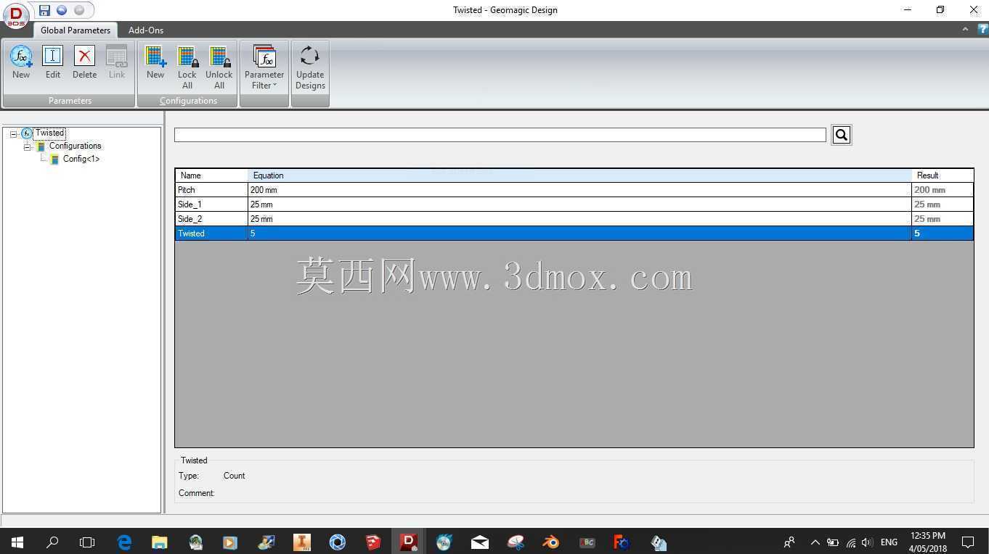Add a New configuration
989x554 pixels.
(x=155, y=62)
